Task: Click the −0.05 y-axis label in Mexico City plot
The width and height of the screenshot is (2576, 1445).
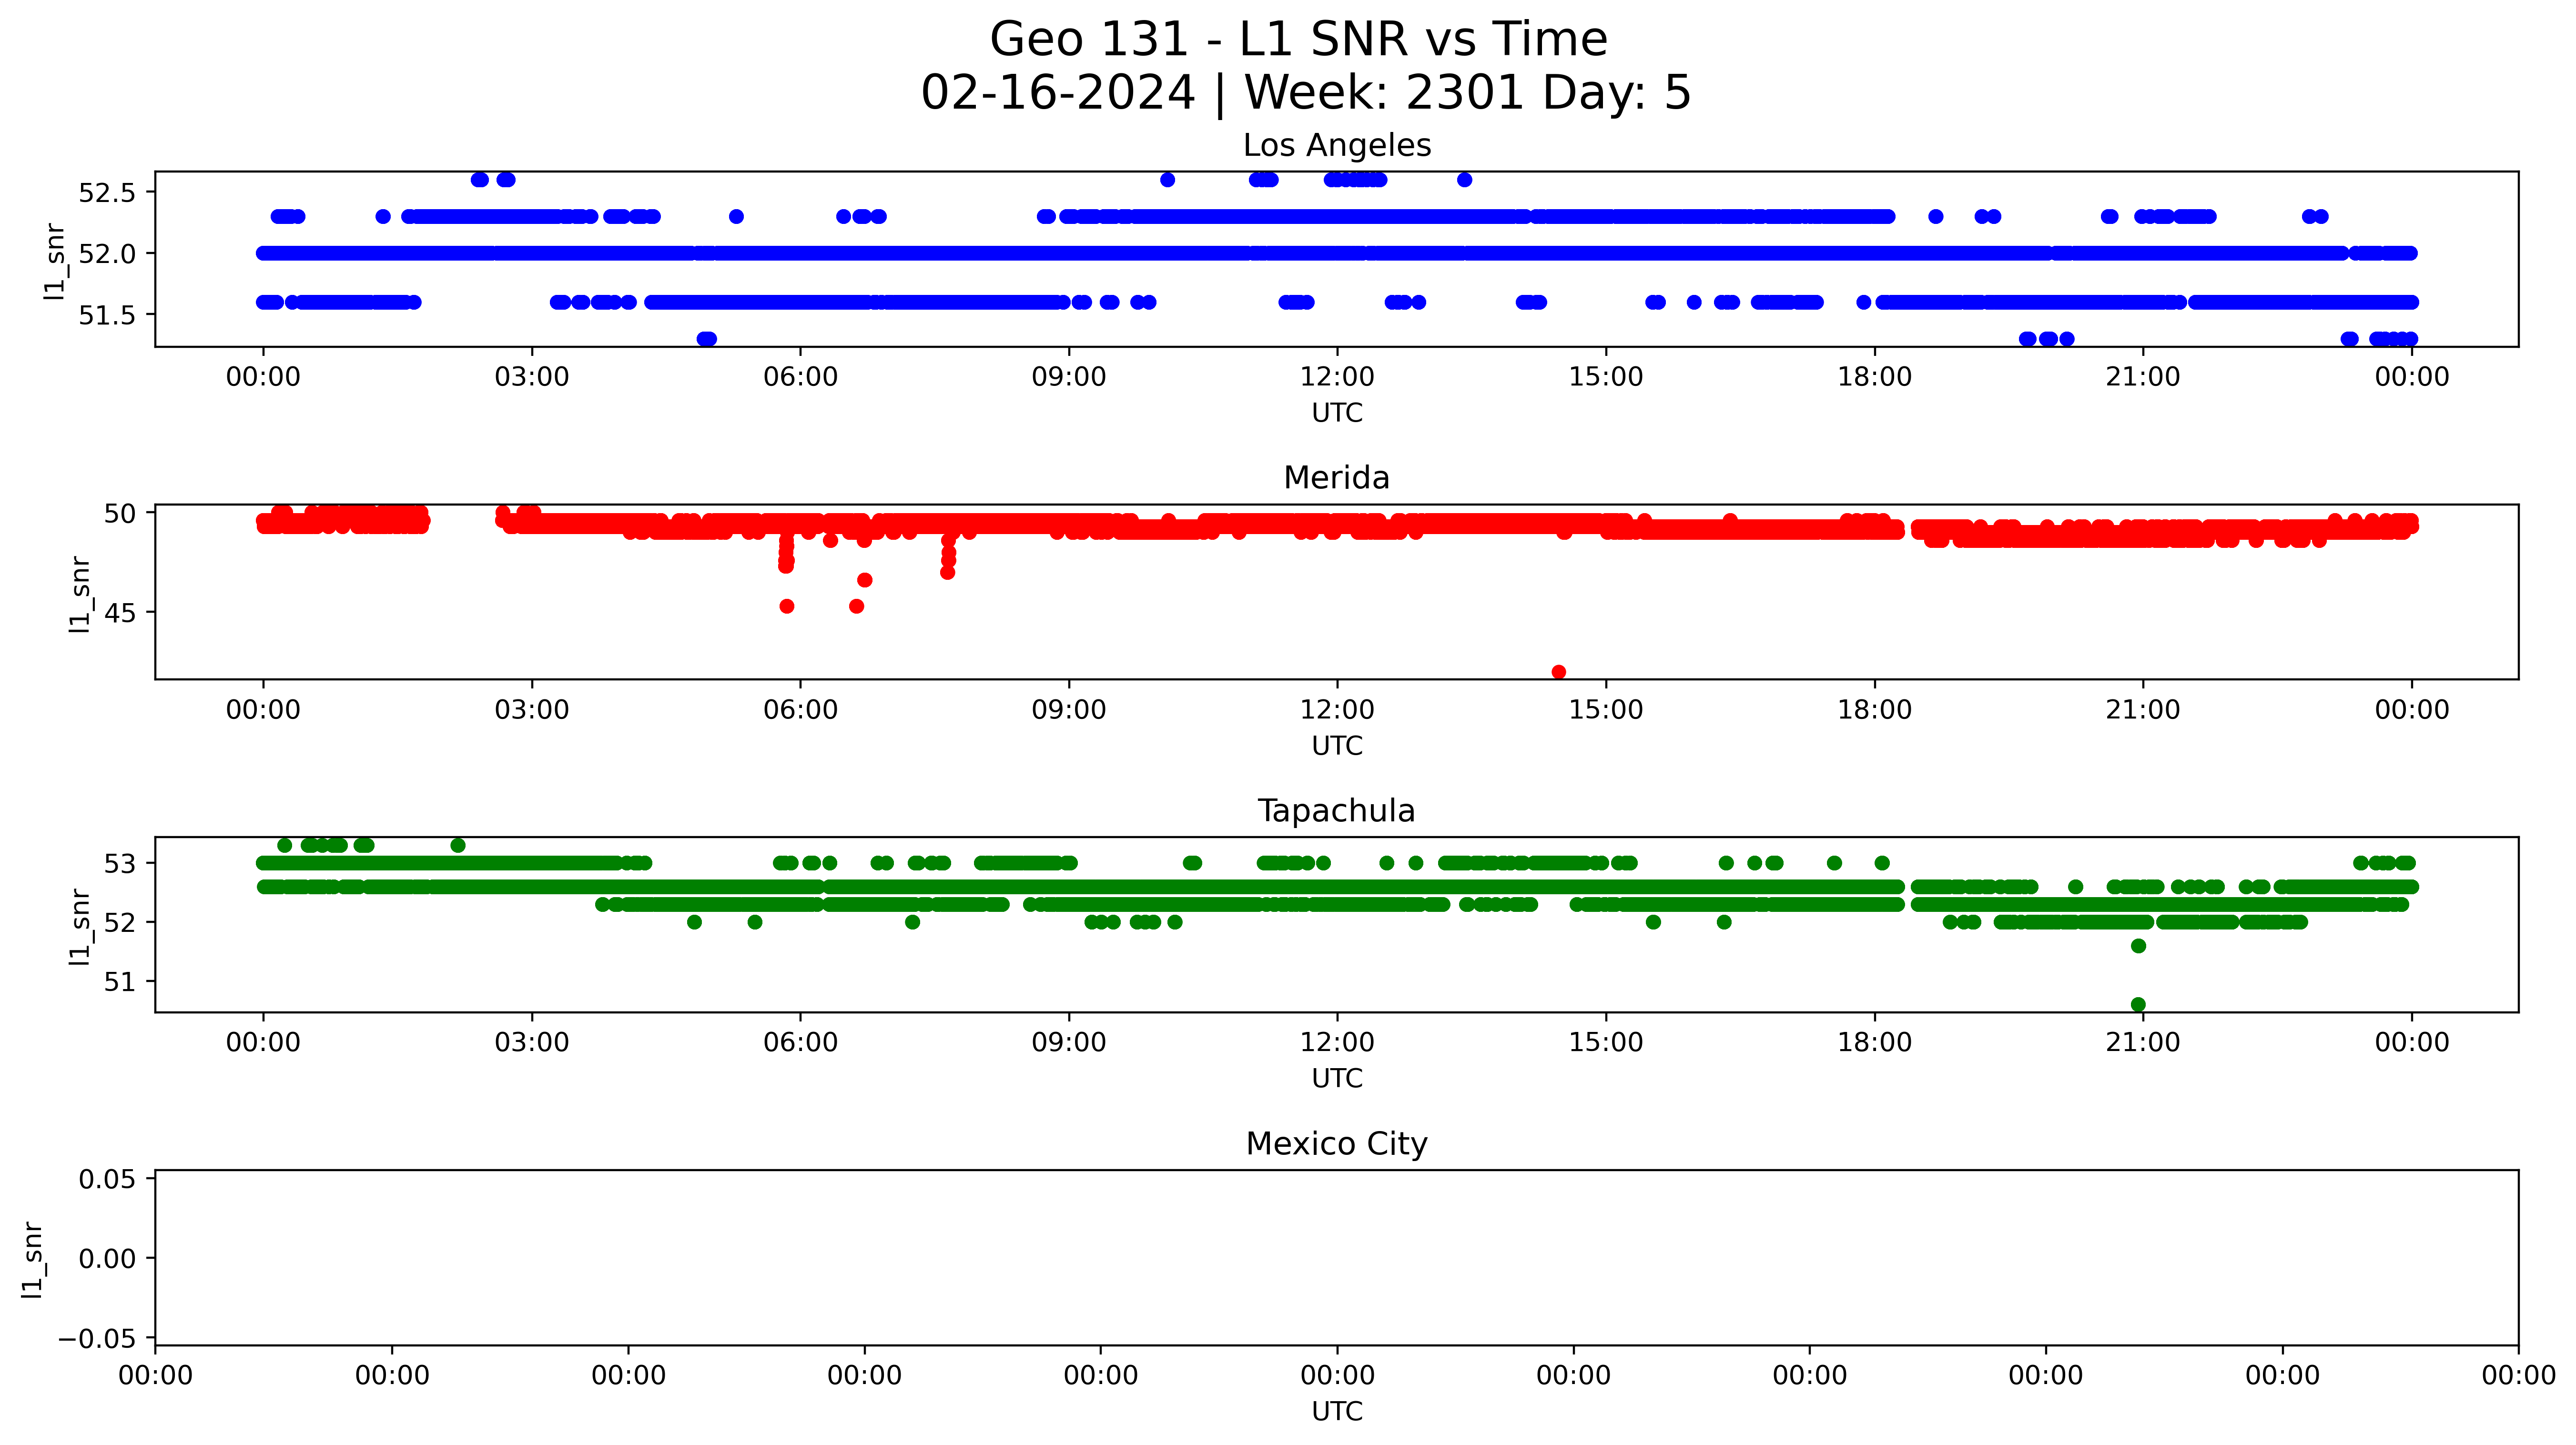Action: (97, 1339)
